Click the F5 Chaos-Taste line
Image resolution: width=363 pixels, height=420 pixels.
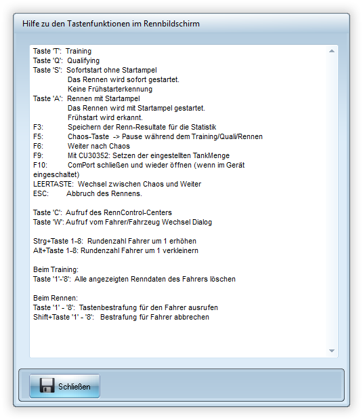coord(148,136)
